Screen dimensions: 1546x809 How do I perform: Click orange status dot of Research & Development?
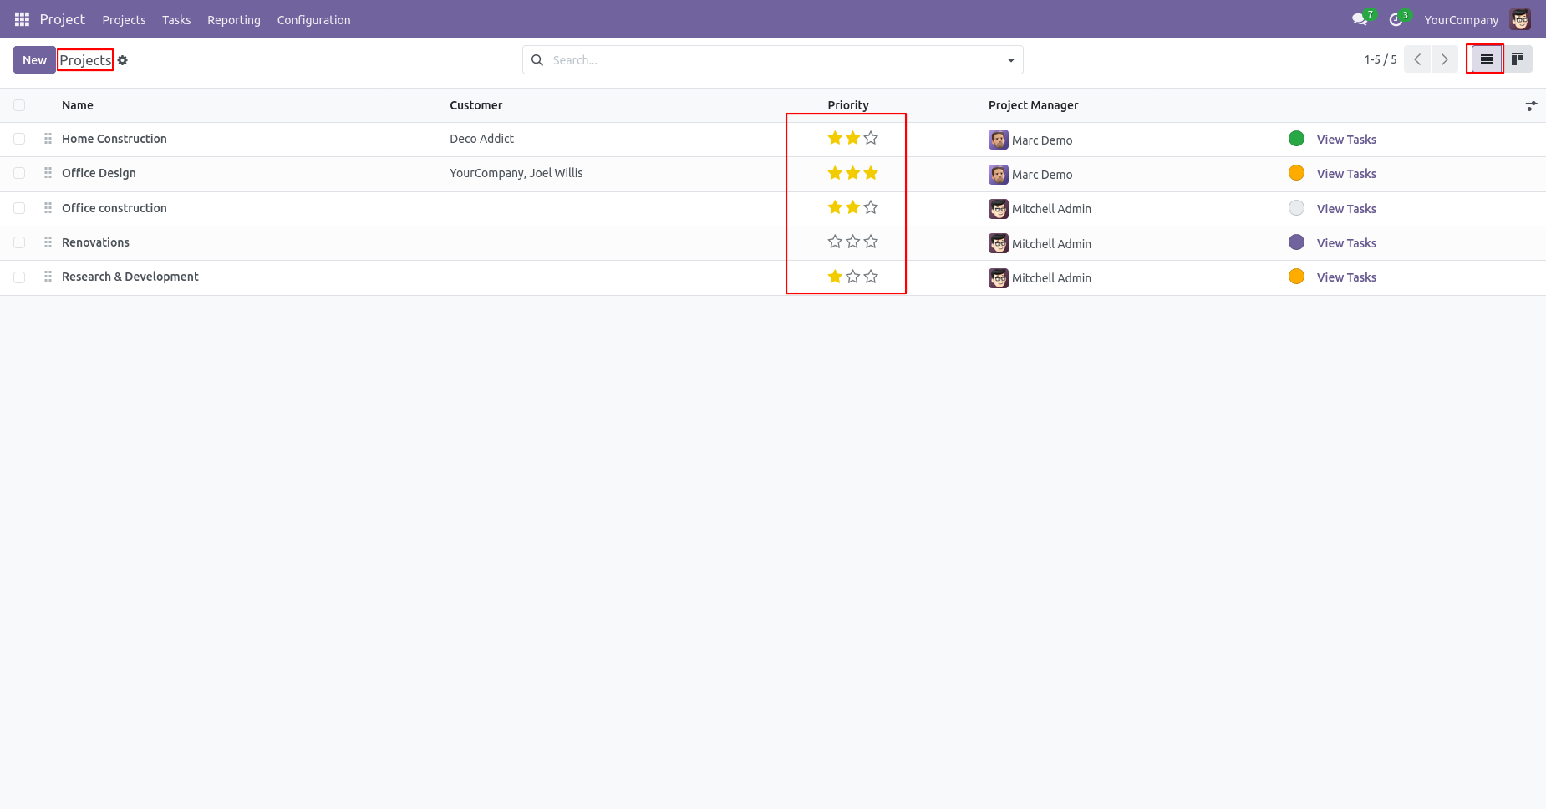click(x=1296, y=277)
